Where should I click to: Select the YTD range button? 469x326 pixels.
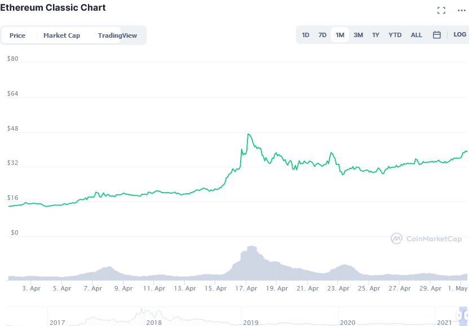pyautogui.click(x=395, y=35)
